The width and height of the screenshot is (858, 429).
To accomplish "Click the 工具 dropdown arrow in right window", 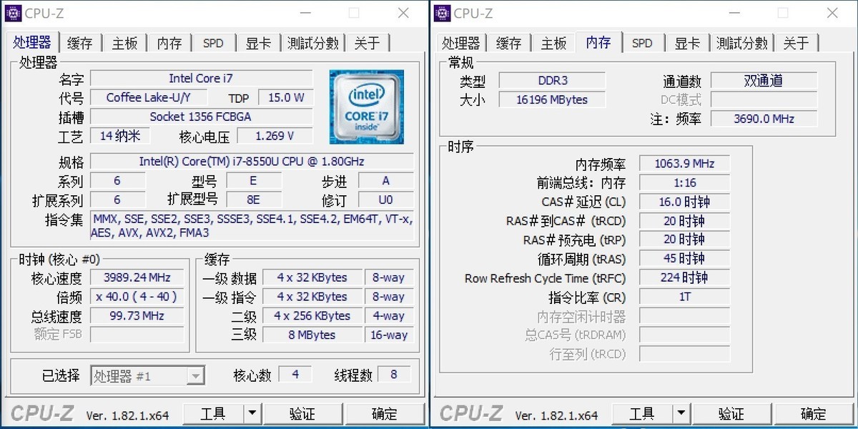I will pyautogui.click(x=680, y=413).
